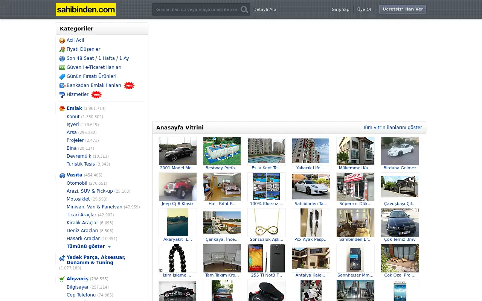The height and width of the screenshot is (301, 482).
Task: Open the Giriş Yap login link
Action: (340, 9)
